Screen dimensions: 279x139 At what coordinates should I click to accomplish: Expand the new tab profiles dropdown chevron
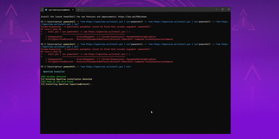[x=82, y=9]
